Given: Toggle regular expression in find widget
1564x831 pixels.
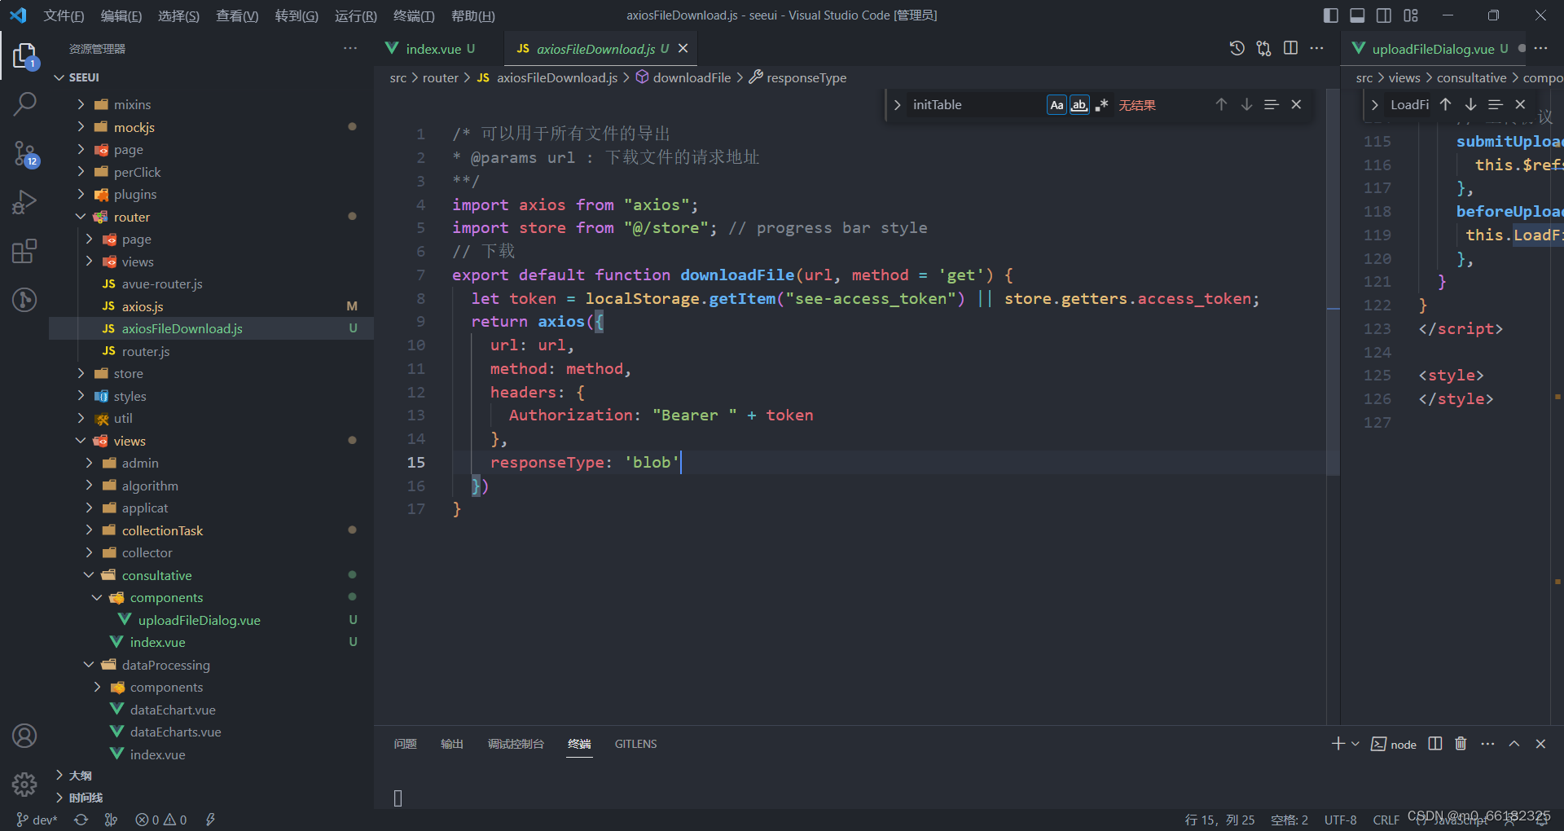Looking at the screenshot, I should (1102, 105).
